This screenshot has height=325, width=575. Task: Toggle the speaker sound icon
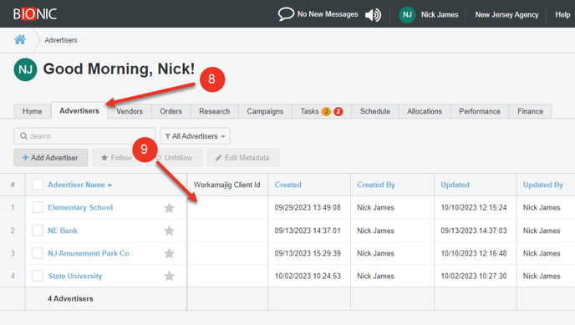[x=373, y=15]
